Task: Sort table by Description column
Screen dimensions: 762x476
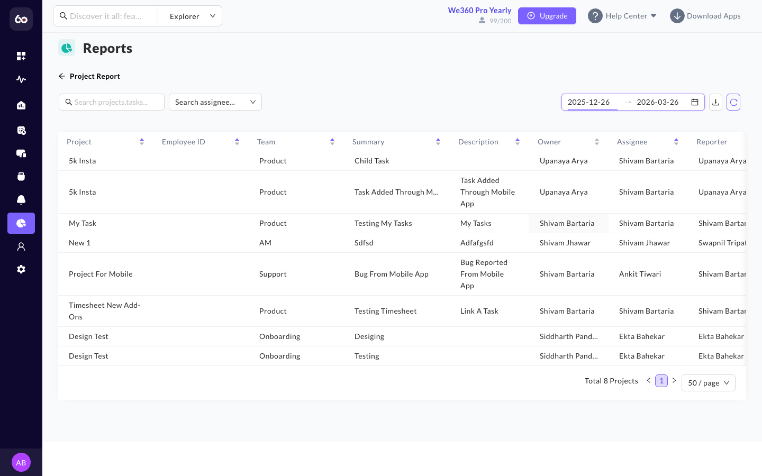Action: [x=518, y=142]
